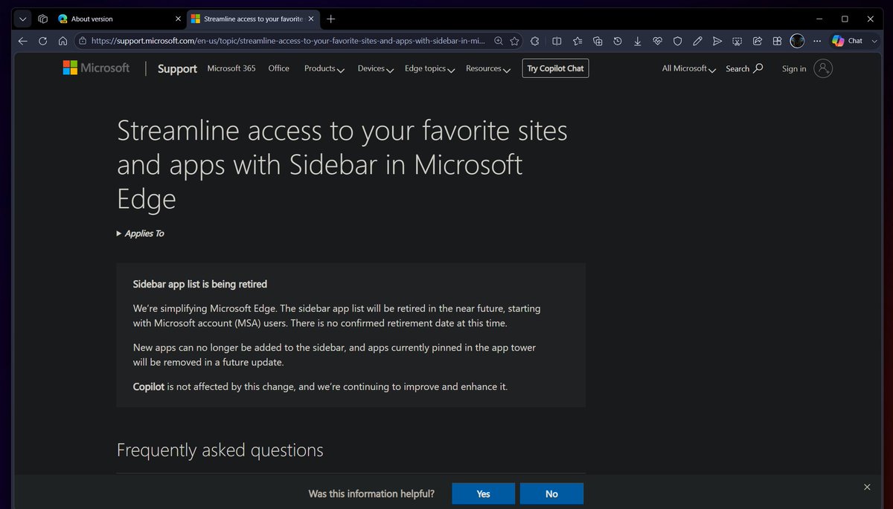Screen dimensions: 893x509
Task: Open Collections panel
Action: 598,41
